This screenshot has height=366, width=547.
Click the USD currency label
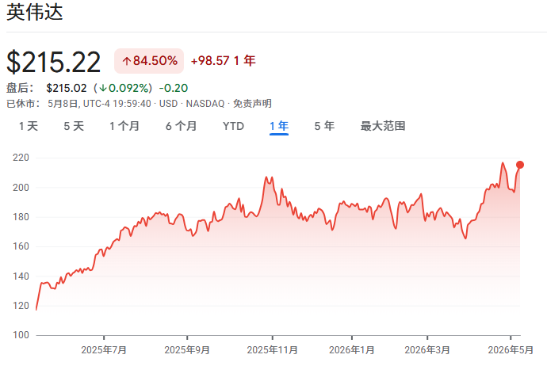click(x=169, y=104)
